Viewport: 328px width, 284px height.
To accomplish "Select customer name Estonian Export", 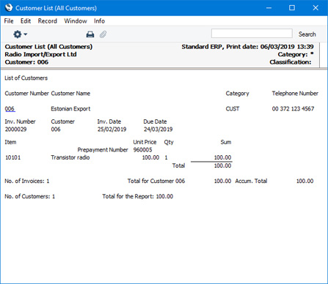I will pyautogui.click(x=70, y=109).
